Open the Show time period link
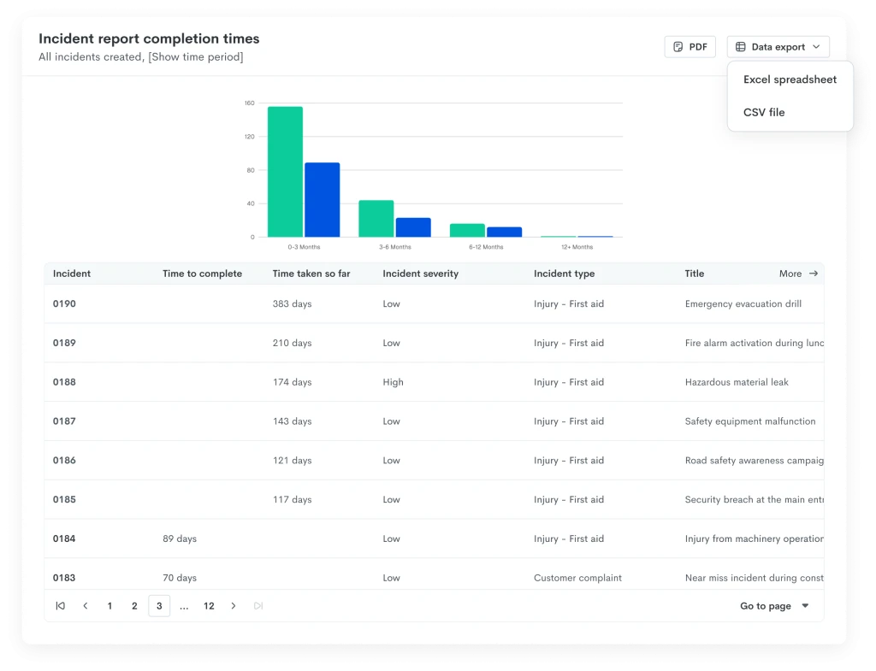876x671 pixels. click(x=196, y=57)
